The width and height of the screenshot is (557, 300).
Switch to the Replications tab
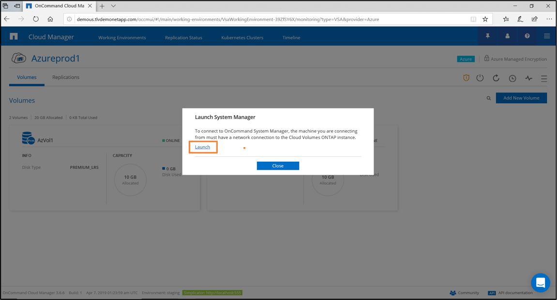pyautogui.click(x=66, y=77)
